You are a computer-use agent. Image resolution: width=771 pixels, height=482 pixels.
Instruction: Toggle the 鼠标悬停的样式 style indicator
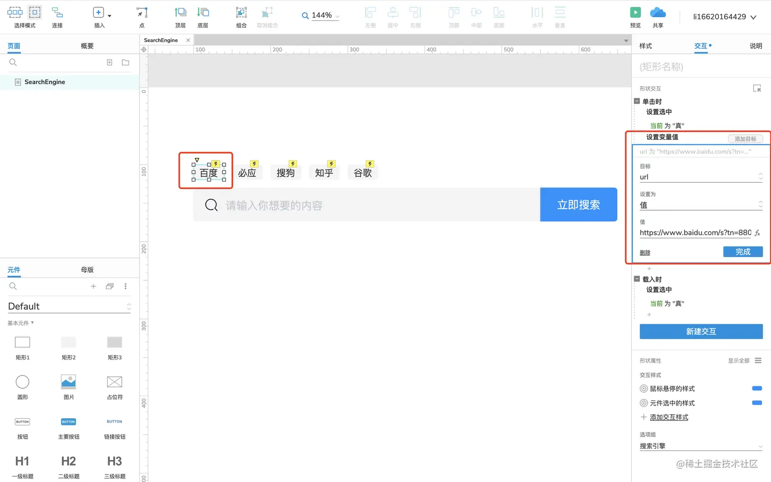757,389
